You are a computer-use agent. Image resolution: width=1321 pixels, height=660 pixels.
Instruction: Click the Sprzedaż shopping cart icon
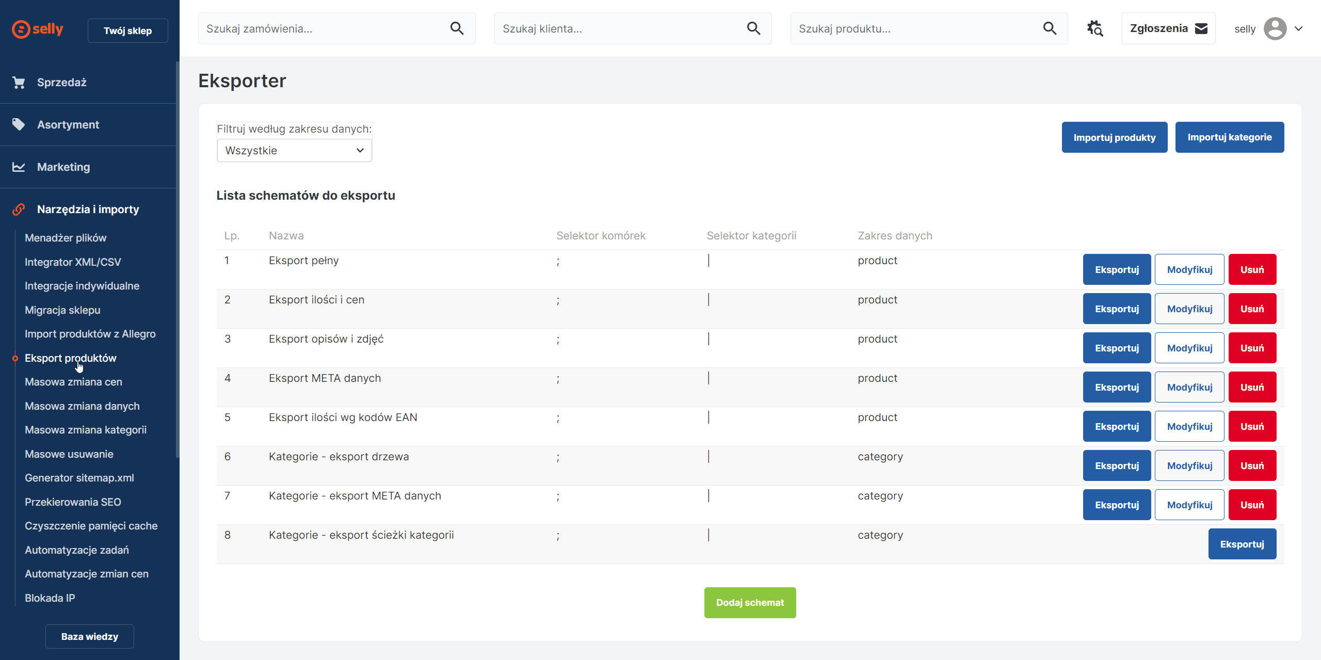[19, 83]
